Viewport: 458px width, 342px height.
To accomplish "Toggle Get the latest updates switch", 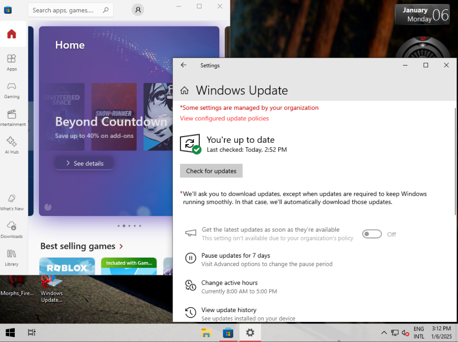I will tap(372, 234).
